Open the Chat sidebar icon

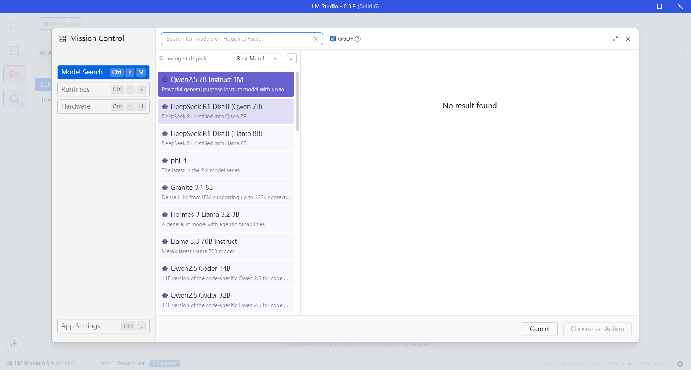[x=14, y=26]
